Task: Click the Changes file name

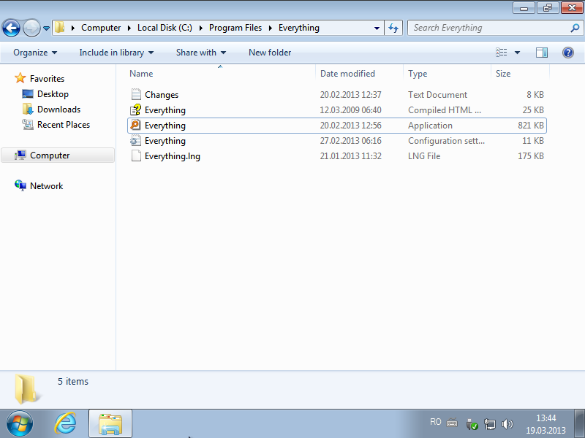Action: coord(162,95)
